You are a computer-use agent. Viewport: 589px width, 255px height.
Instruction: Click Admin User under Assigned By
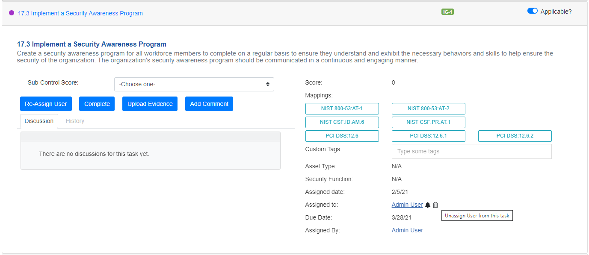coord(407,230)
